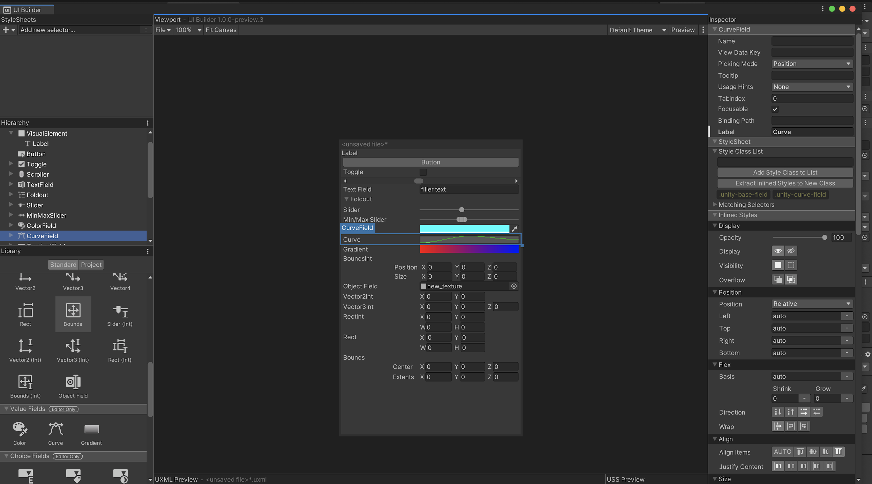Set Align Items to center

pyautogui.click(x=813, y=452)
